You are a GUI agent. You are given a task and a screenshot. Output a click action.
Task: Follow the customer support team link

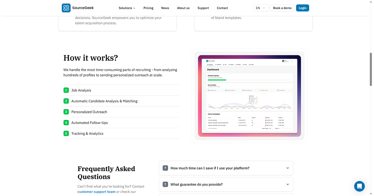pyautogui.click(x=96, y=192)
